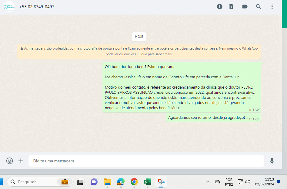Show hidden system tray icons
Screen dimensions: 287x189
coord(207,182)
